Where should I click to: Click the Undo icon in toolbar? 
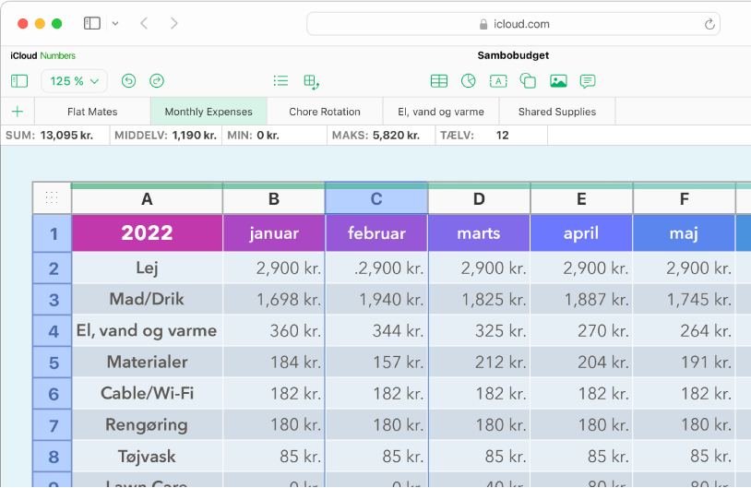pos(129,81)
